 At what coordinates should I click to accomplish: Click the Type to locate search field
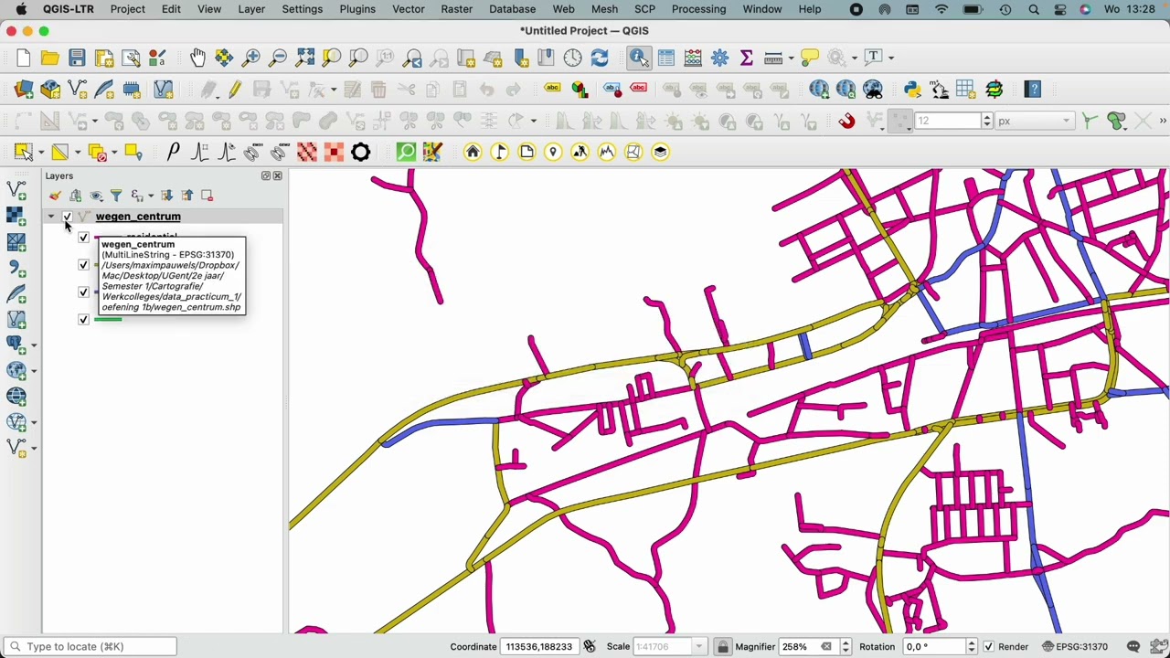90,647
